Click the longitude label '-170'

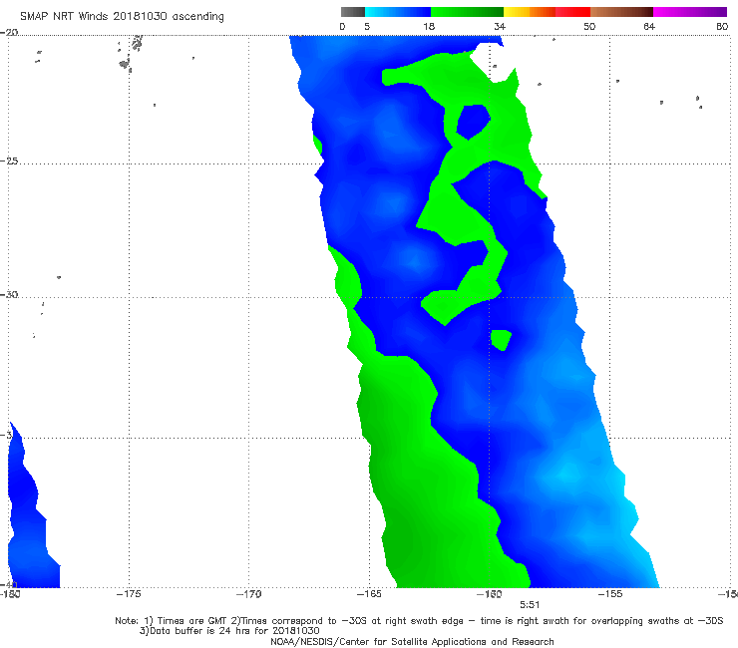coord(249,594)
